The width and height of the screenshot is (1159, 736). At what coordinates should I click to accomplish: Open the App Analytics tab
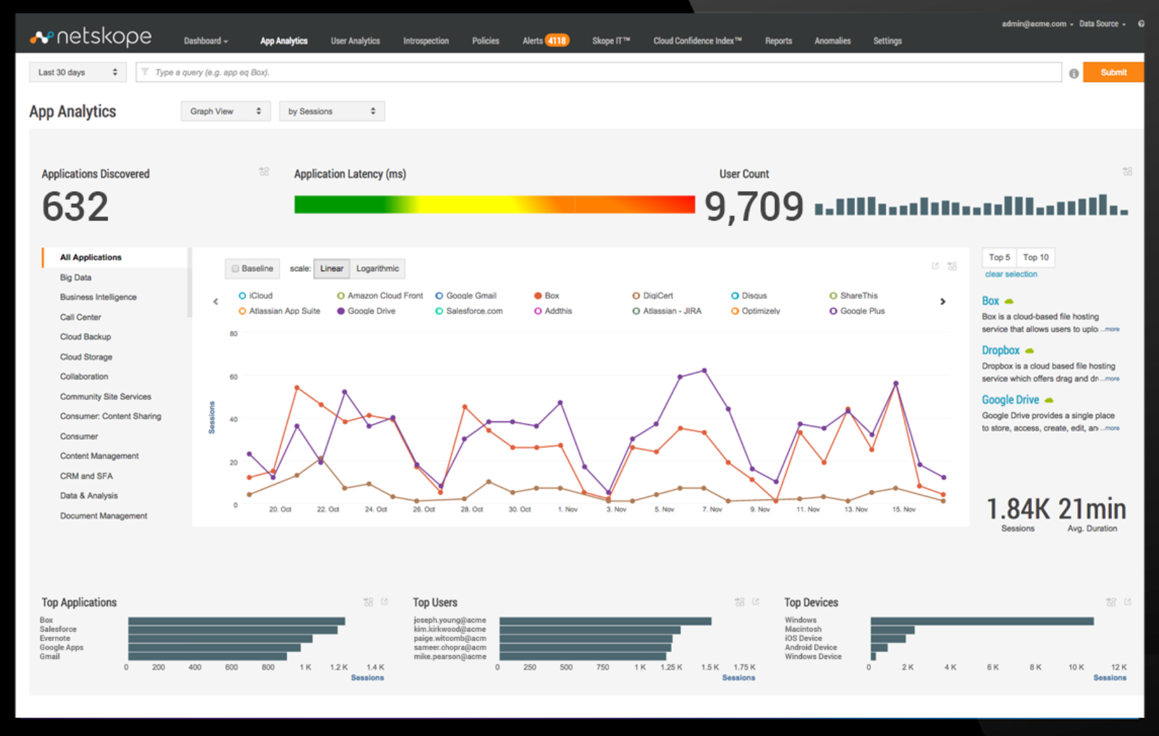point(284,41)
